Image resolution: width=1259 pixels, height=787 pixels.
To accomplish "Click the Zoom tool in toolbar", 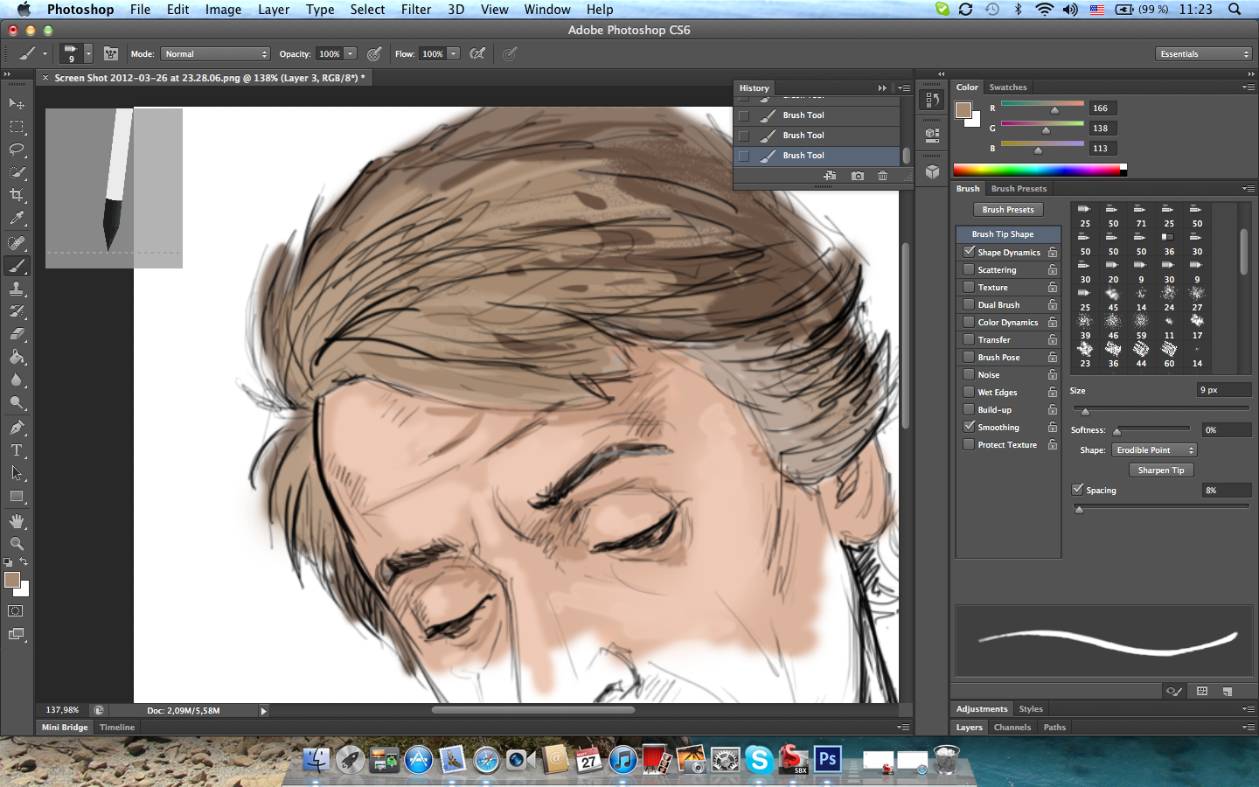I will (17, 544).
